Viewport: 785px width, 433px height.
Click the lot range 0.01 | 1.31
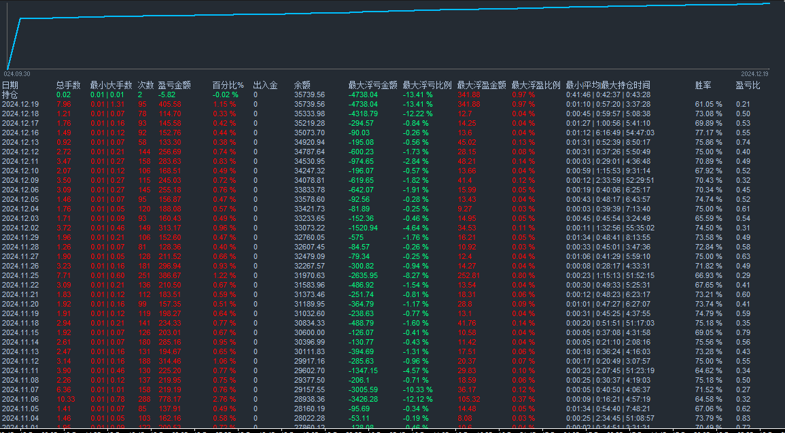107,104
